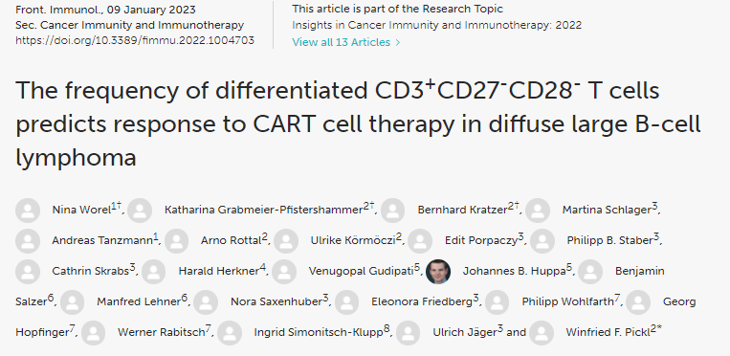Viewport: 730px width, 356px height.
Task: Click Bernhard Kratzer's avatar icon
Action: pyautogui.click(x=392, y=211)
